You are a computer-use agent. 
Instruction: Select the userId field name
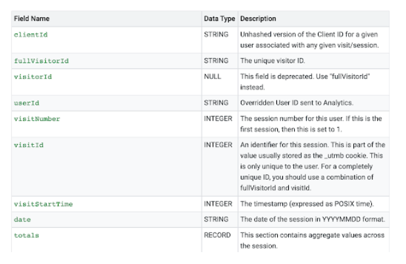[x=26, y=103]
